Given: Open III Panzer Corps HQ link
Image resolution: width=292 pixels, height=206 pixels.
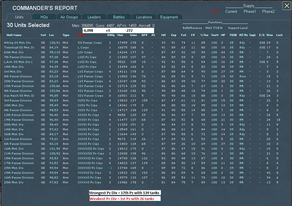Looking at the screenshot, I should click(90, 43).
